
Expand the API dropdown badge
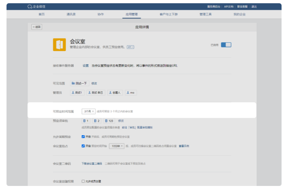(x=130, y=47)
